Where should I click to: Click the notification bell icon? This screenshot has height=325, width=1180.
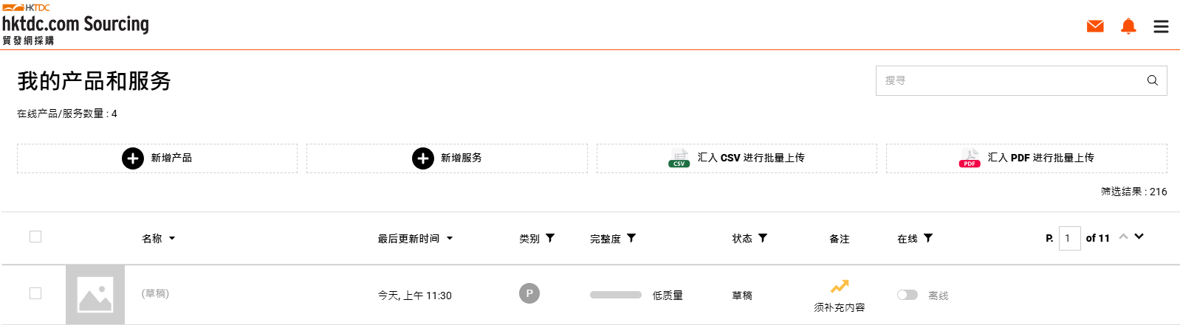click(x=1128, y=27)
